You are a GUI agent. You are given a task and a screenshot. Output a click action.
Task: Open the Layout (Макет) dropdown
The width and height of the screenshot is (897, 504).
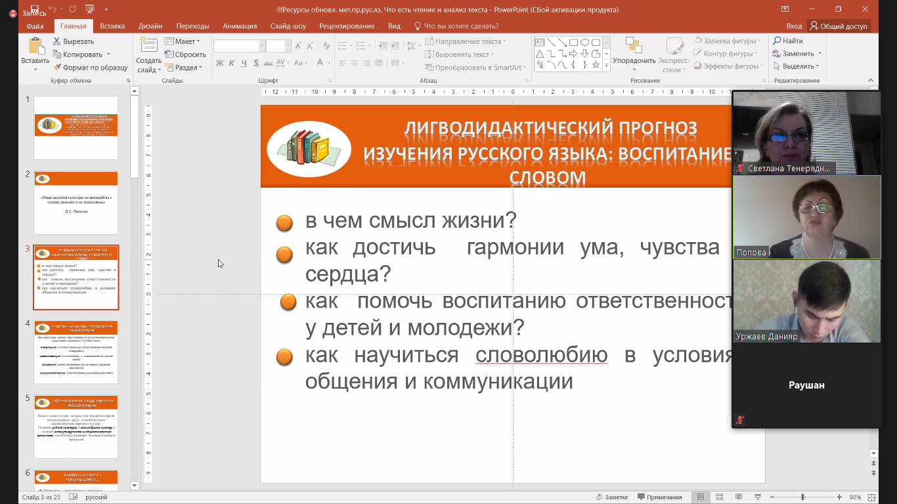point(183,41)
